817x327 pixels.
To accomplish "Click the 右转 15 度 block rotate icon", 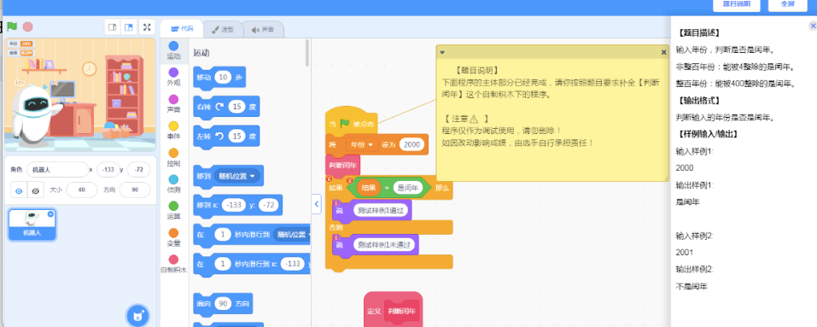I will tap(219, 106).
